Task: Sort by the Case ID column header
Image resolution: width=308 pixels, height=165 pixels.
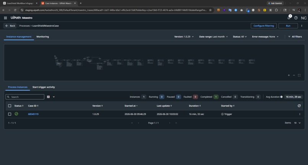Action: pos(33,106)
